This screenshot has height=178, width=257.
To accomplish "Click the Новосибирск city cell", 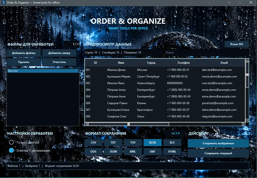I will click(x=146, y=83).
